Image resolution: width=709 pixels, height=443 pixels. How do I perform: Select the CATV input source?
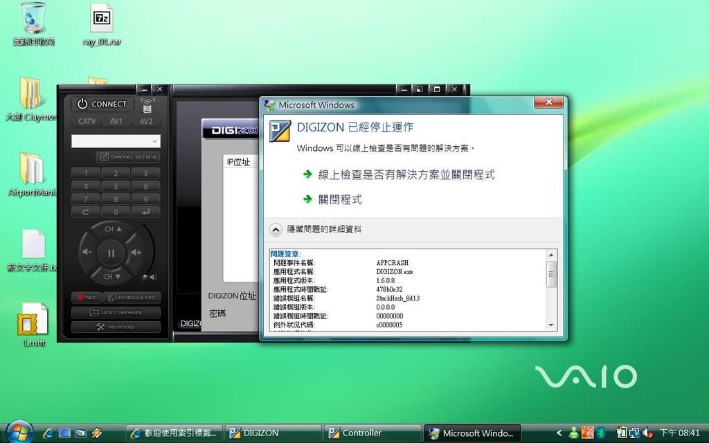[87, 121]
